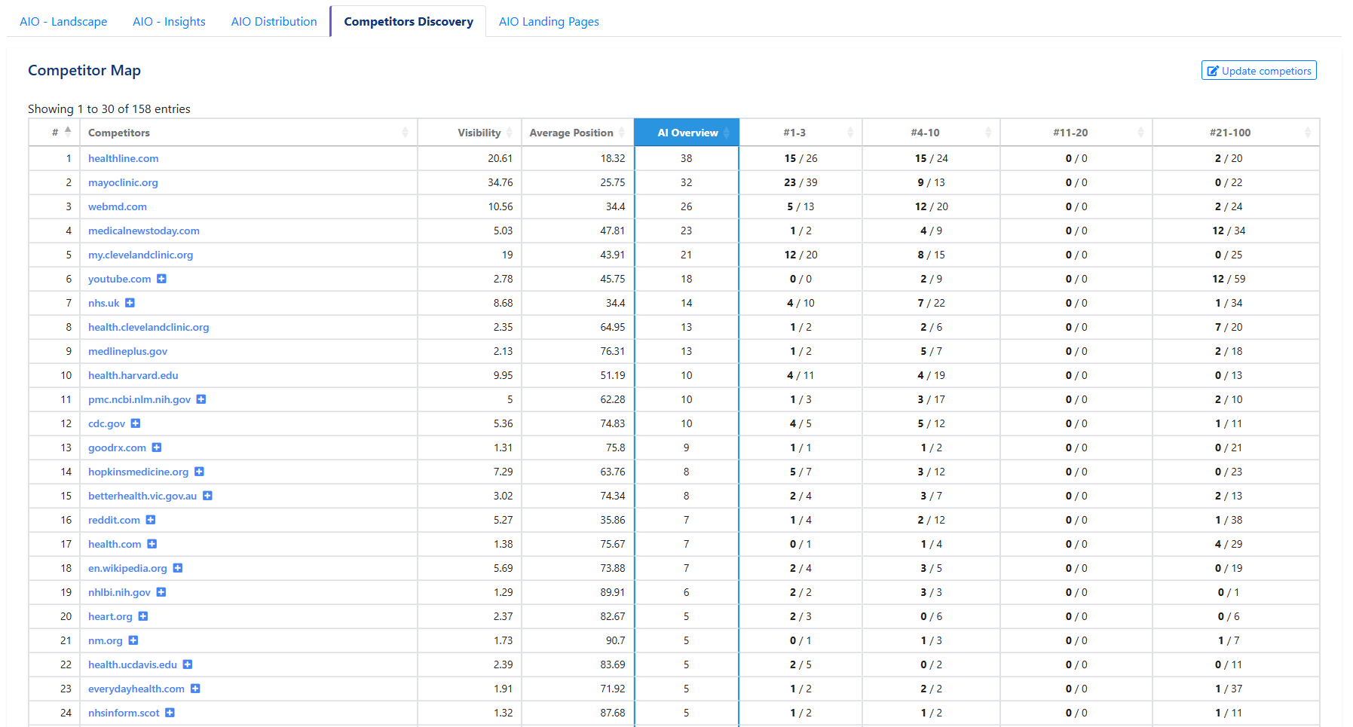Click '12 / 20' #4-10 cell for webmd.com
This screenshot has width=1353, height=727.
(x=932, y=206)
